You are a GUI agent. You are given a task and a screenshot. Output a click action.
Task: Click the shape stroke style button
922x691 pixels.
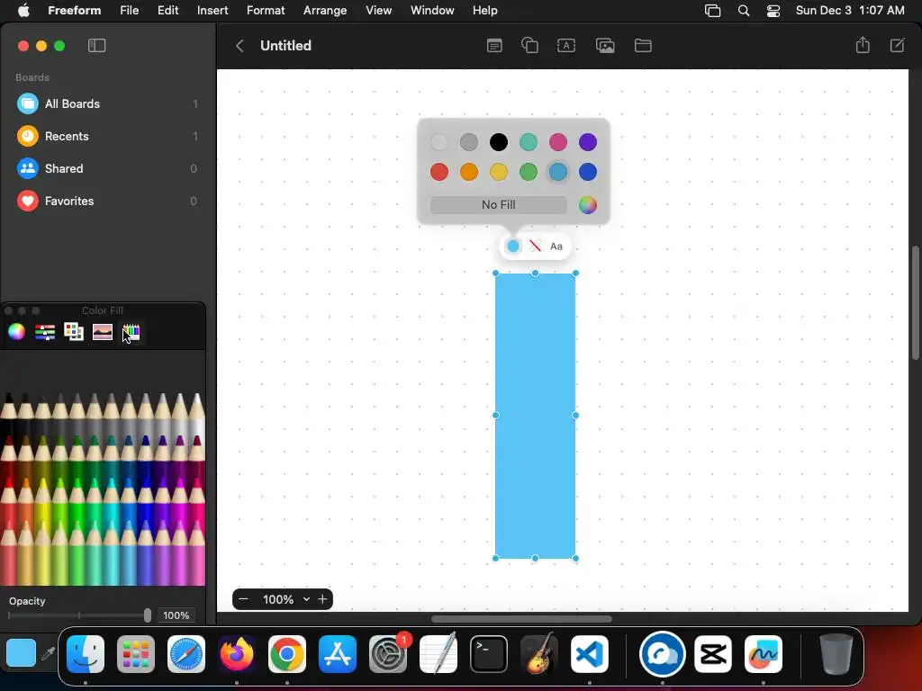(x=535, y=247)
